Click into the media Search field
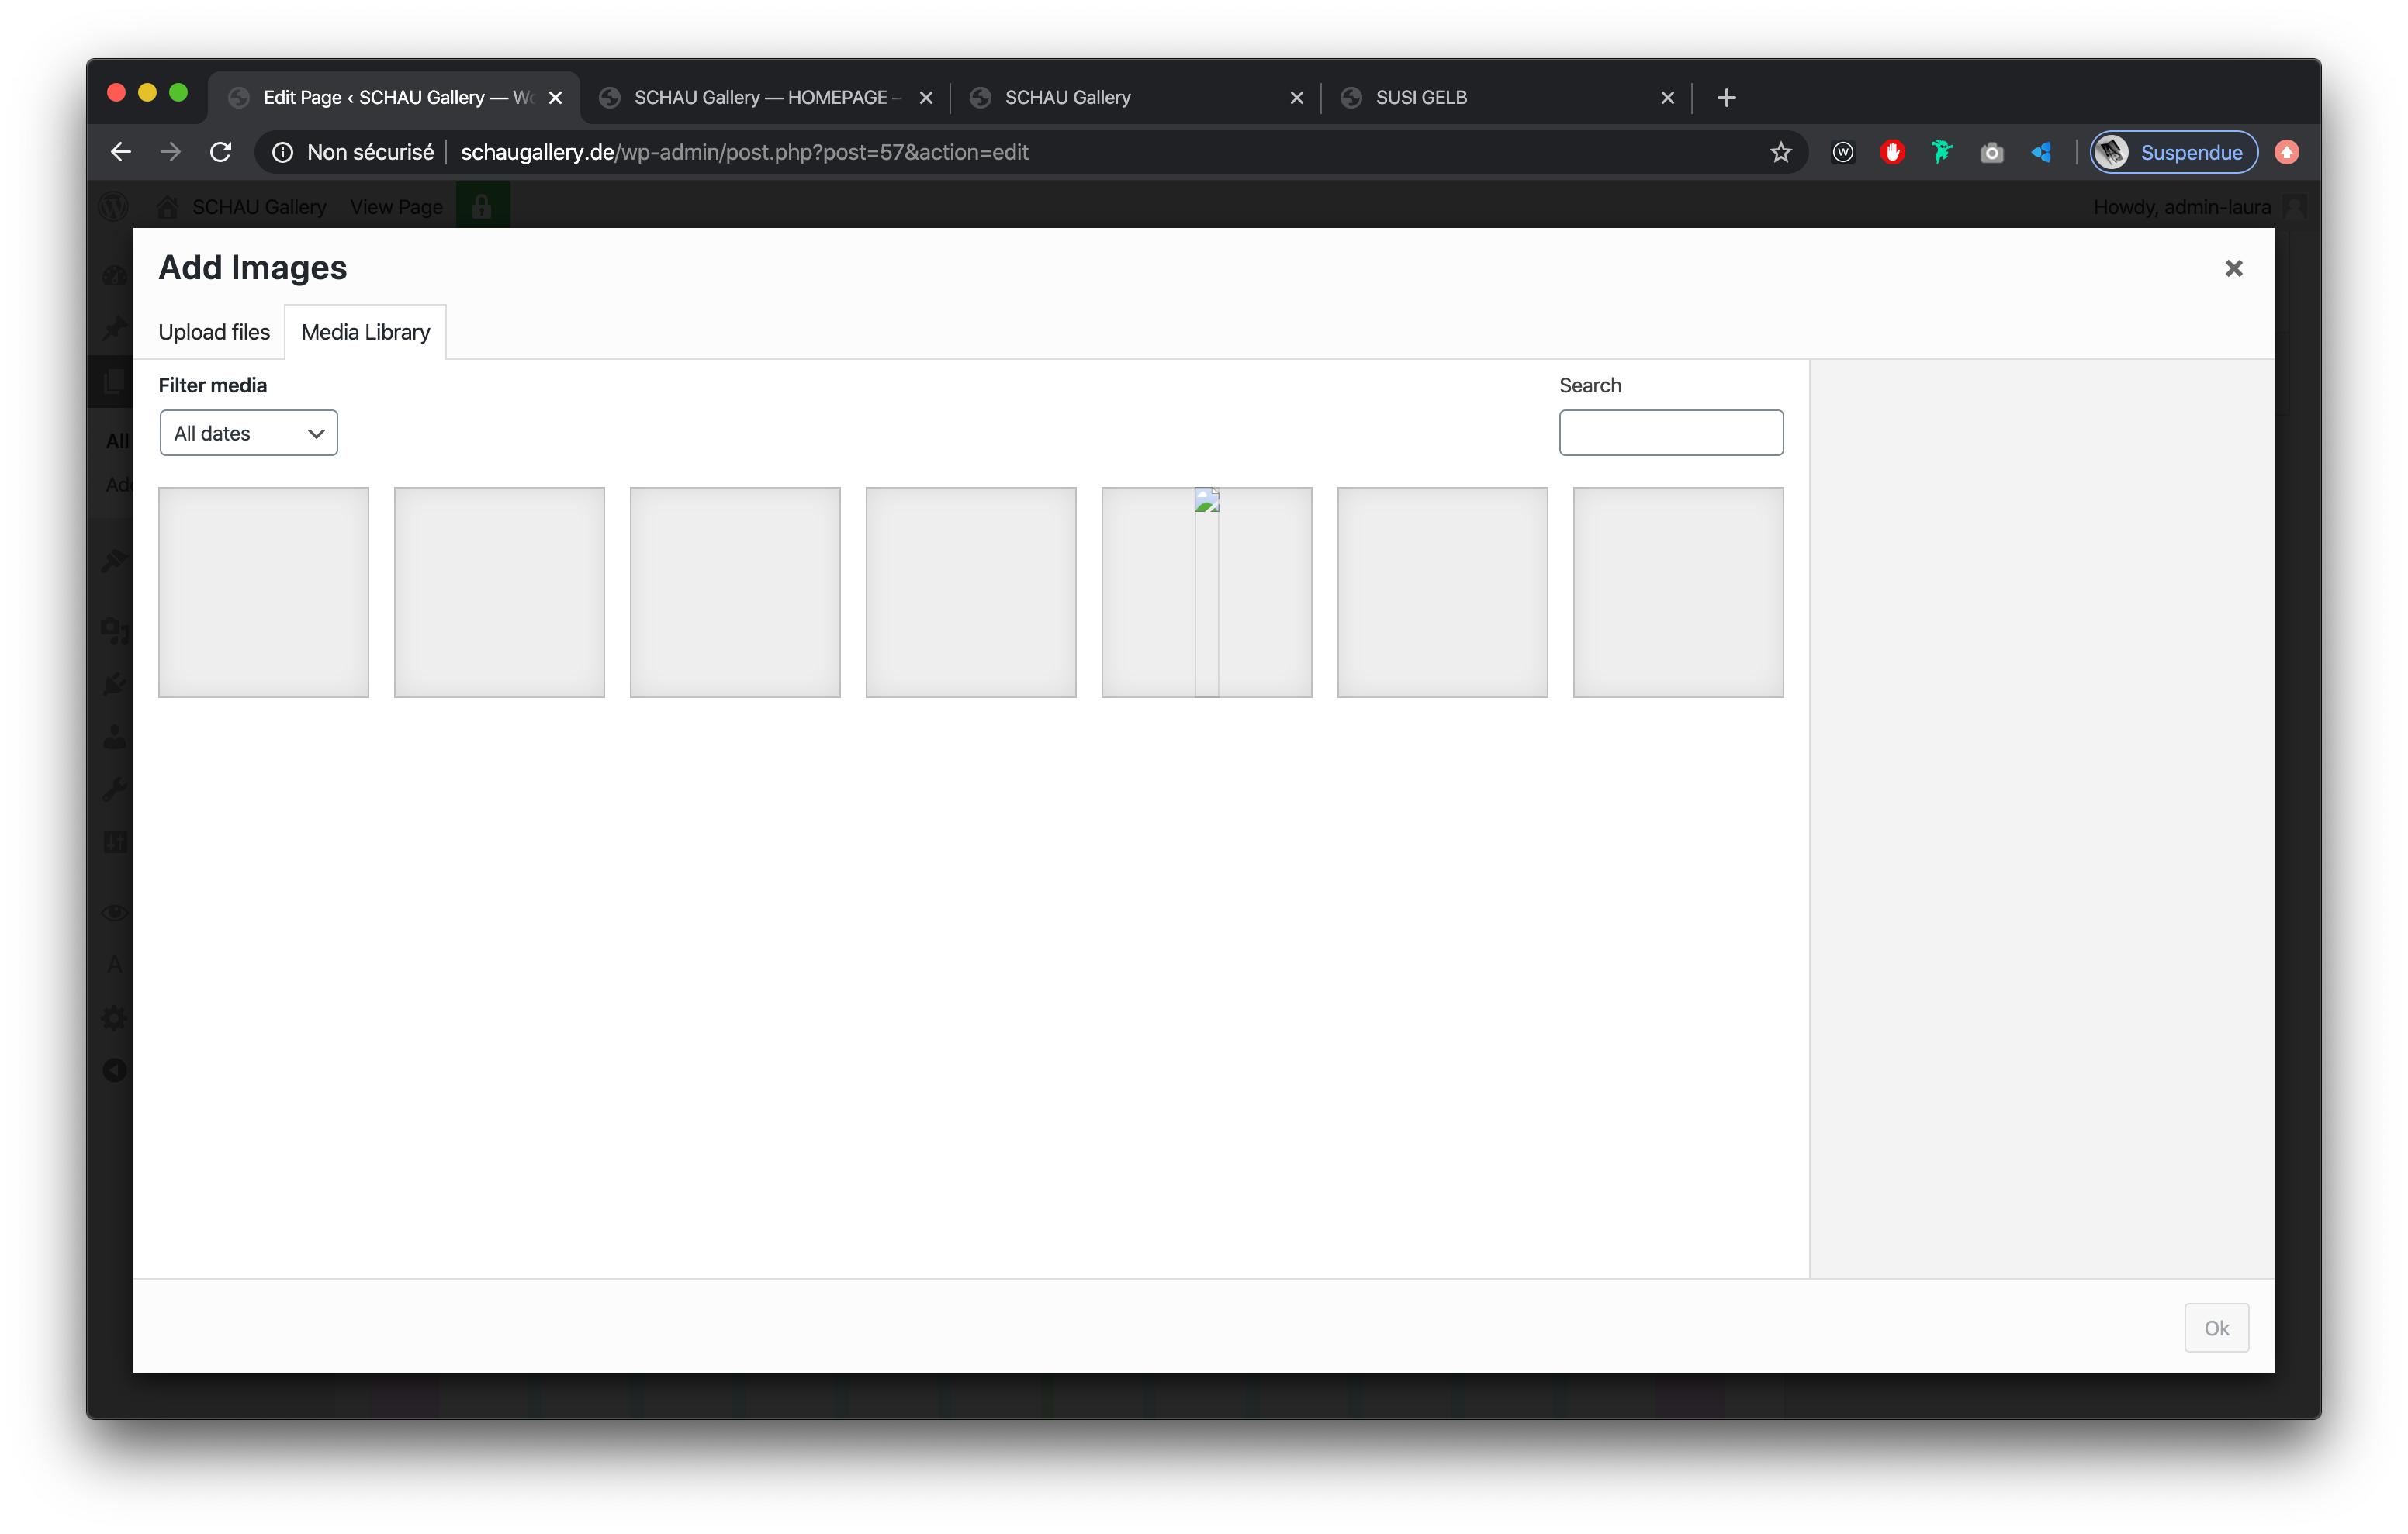This screenshot has height=1534, width=2408. (1670, 433)
